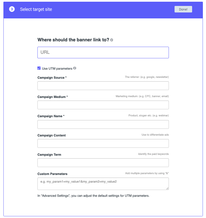Viewport: 206px width, 218px height.
Task: Click the Select target site header title
Action: (36, 9)
